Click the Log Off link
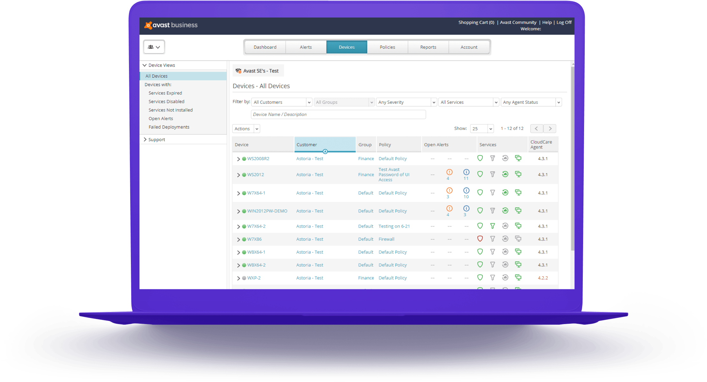 coord(564,22)
